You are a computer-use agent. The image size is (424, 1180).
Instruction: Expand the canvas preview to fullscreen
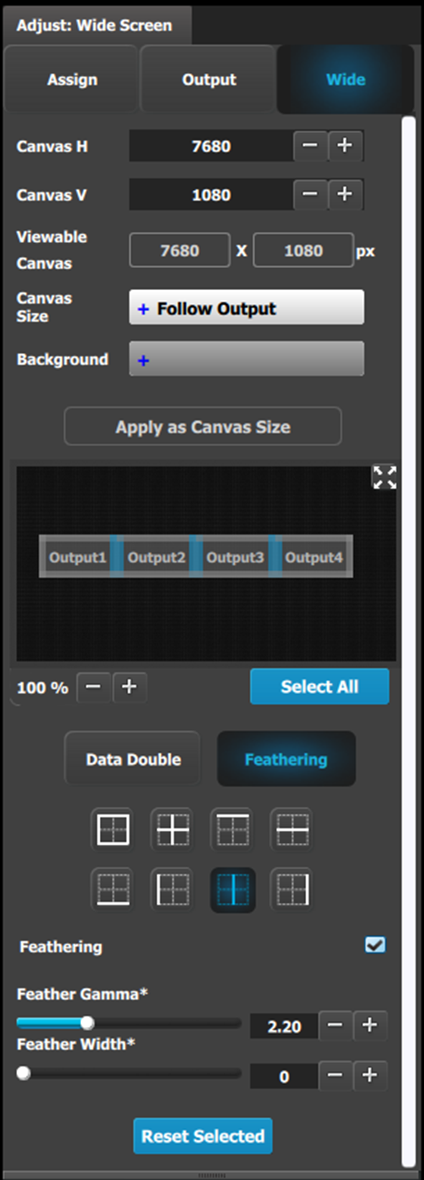tap(385, 477)
